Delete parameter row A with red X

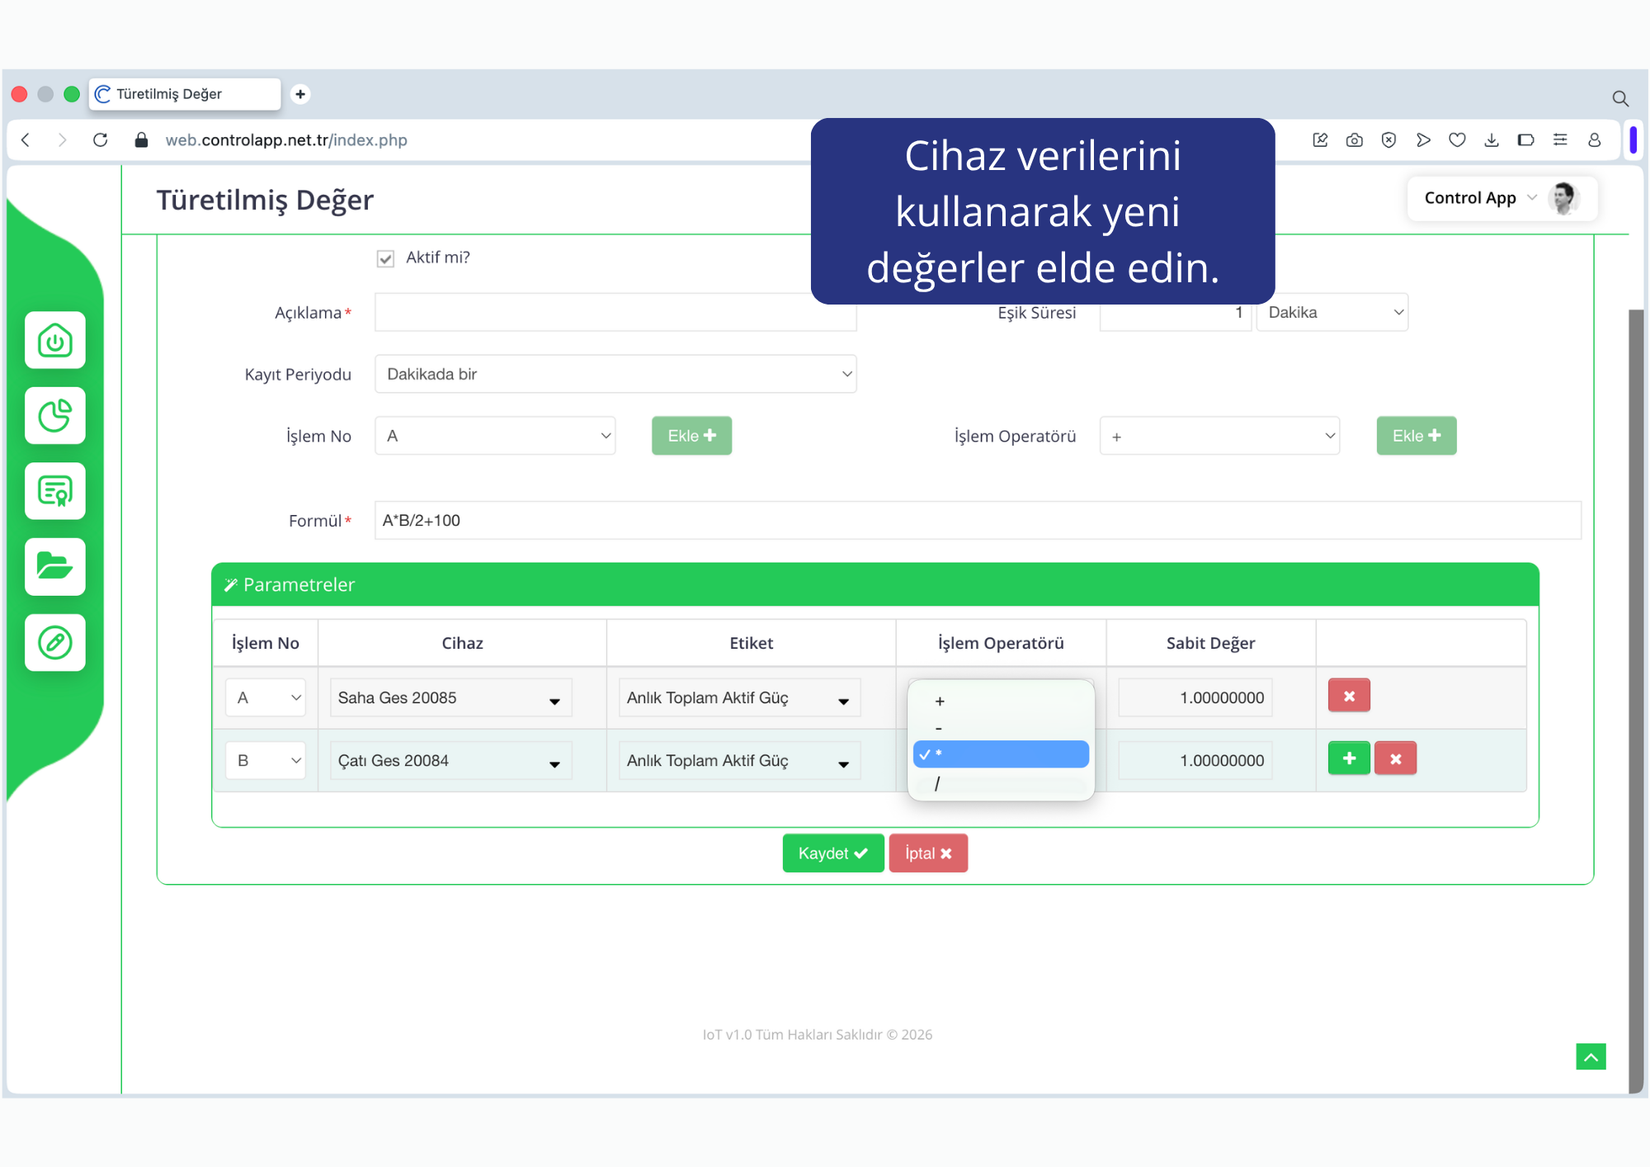(x=1349, y=696)
